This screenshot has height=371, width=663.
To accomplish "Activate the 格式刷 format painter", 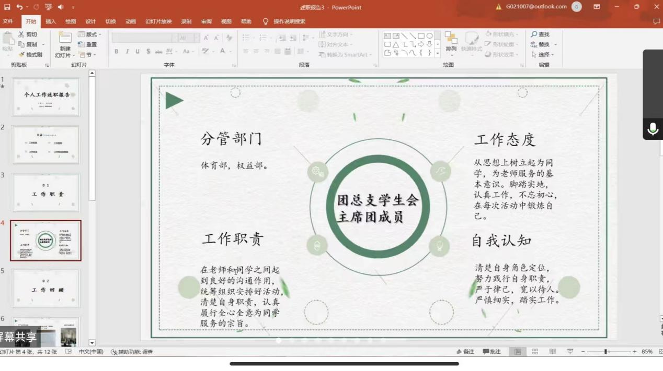I will 30,54.
